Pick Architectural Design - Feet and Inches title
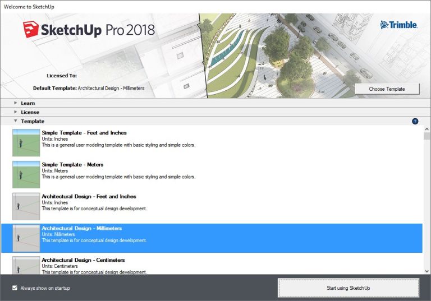Viewport: 431px width, 301px height. (x=89, y=197)
